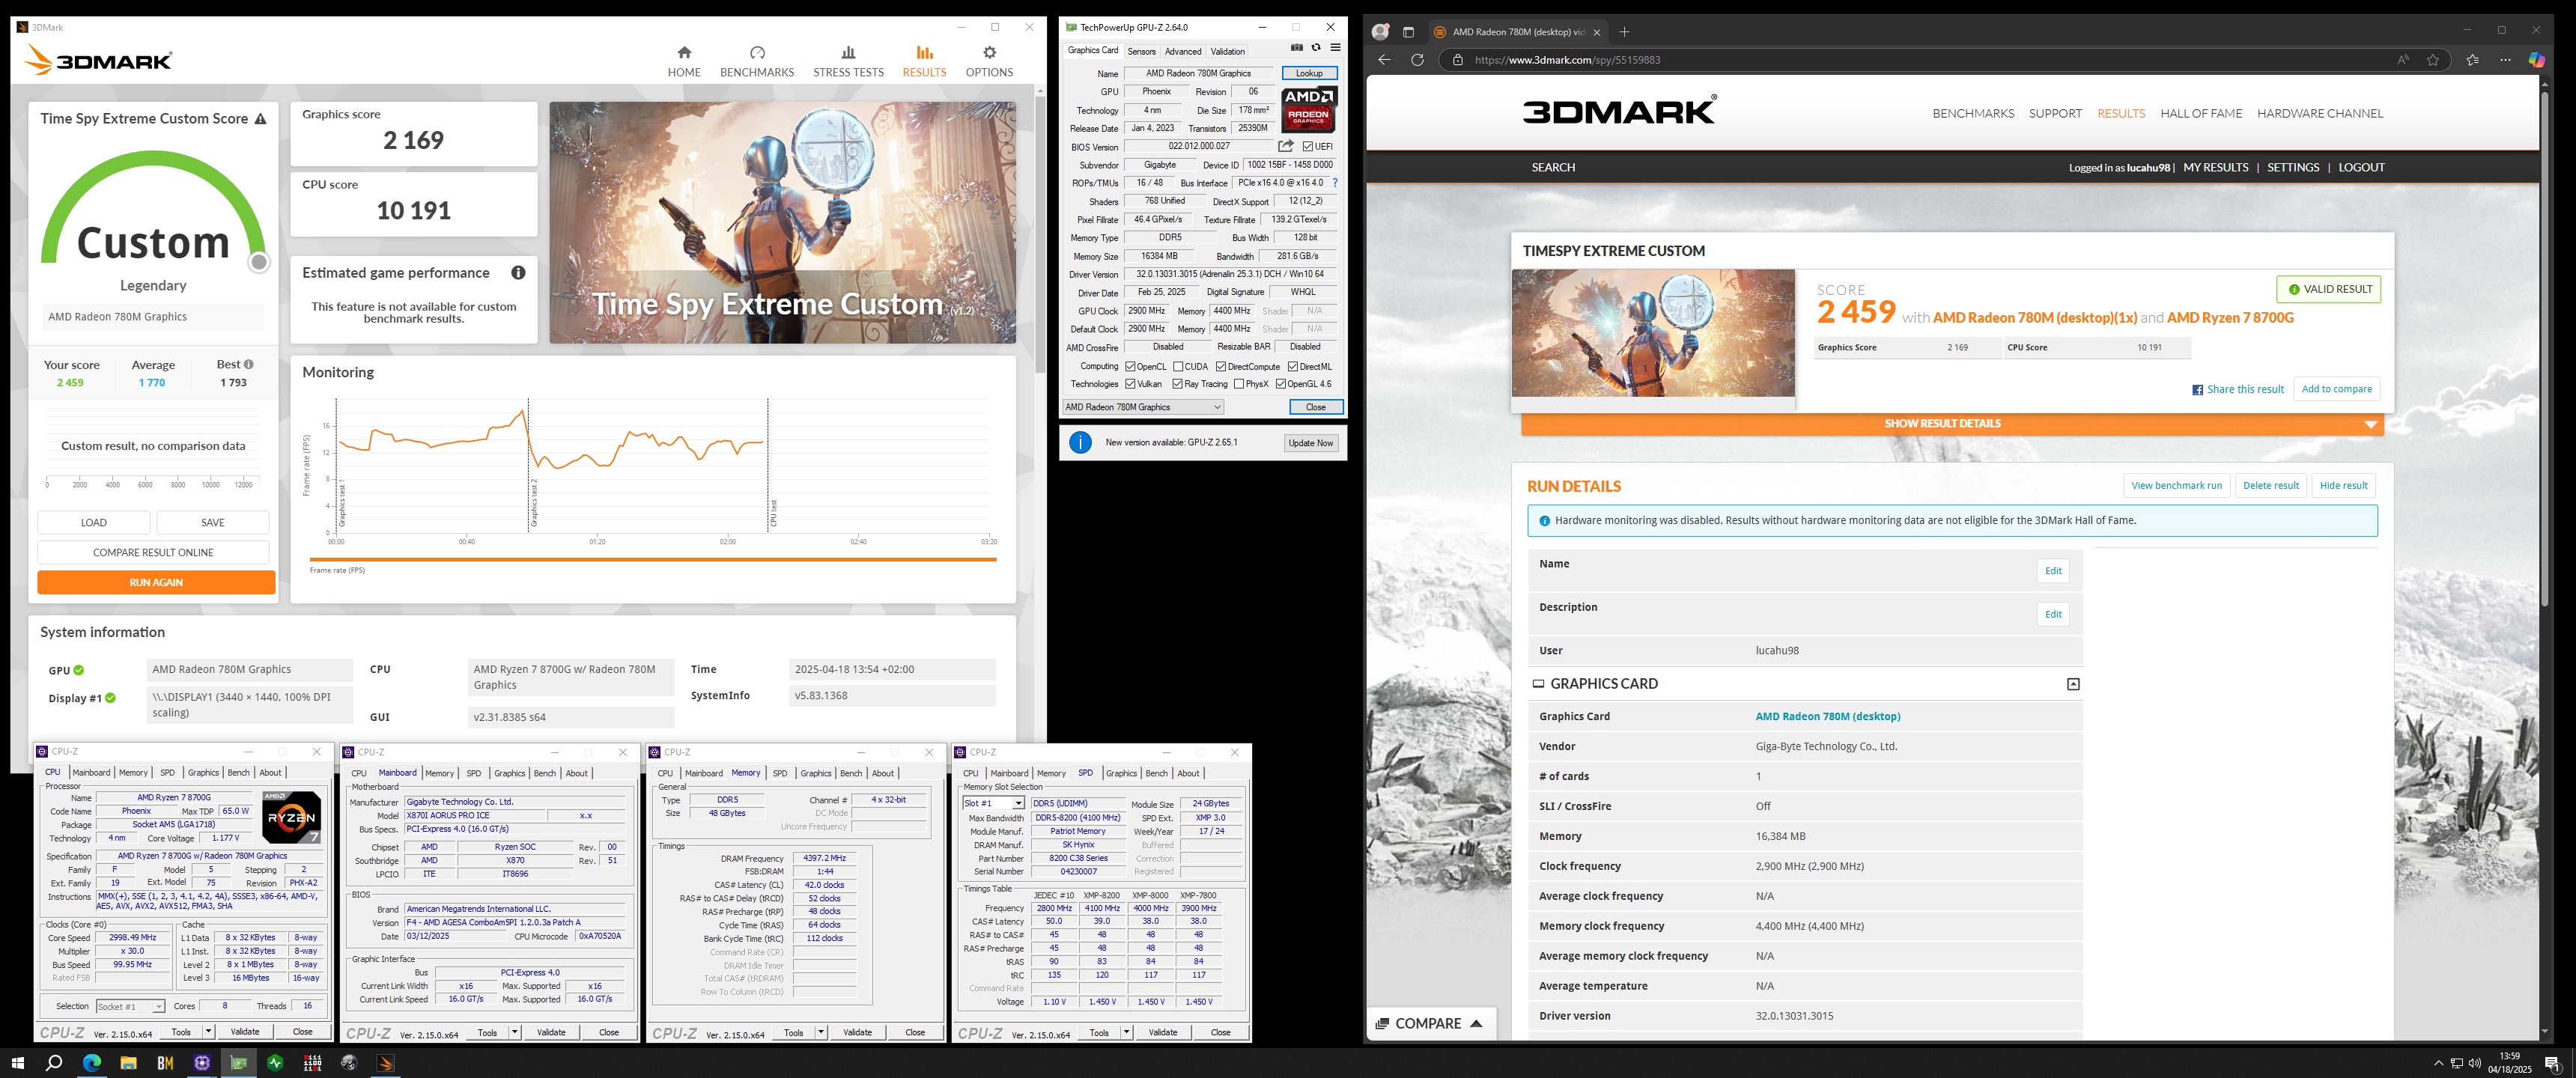Click browser address bar URL
The height and width of the screenshot is (1078, 2576).
coord(1568,60)
